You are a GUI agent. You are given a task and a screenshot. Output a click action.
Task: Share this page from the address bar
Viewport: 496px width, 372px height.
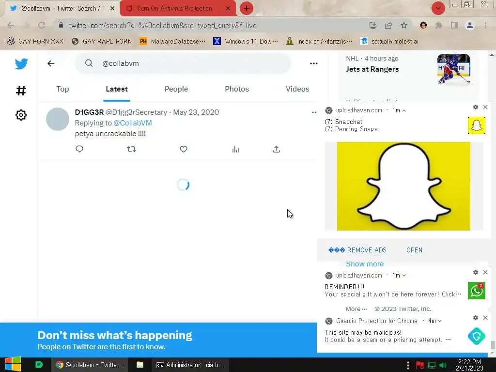click(388, 25)
